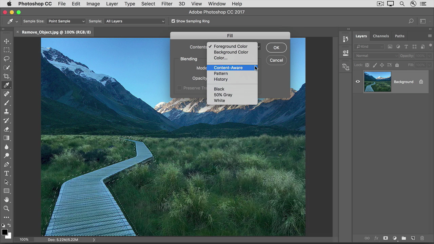Select the Move tool
The height and width of the screenshot is (244, 434).
6,41
